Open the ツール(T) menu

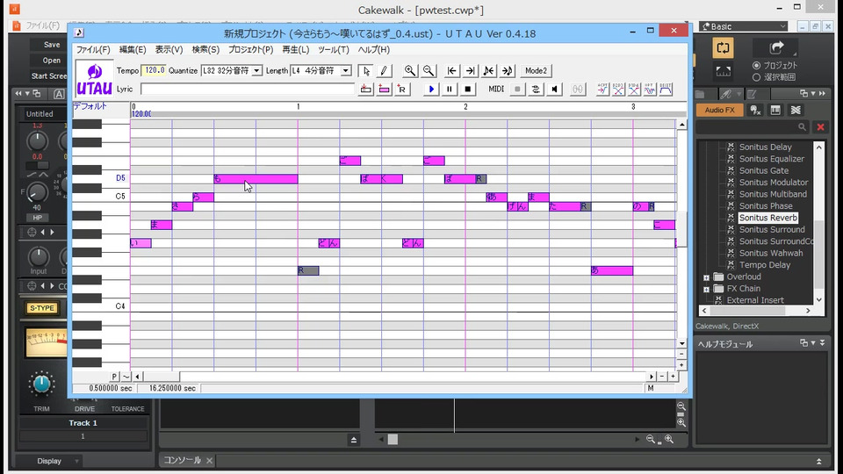pos(334,49)
